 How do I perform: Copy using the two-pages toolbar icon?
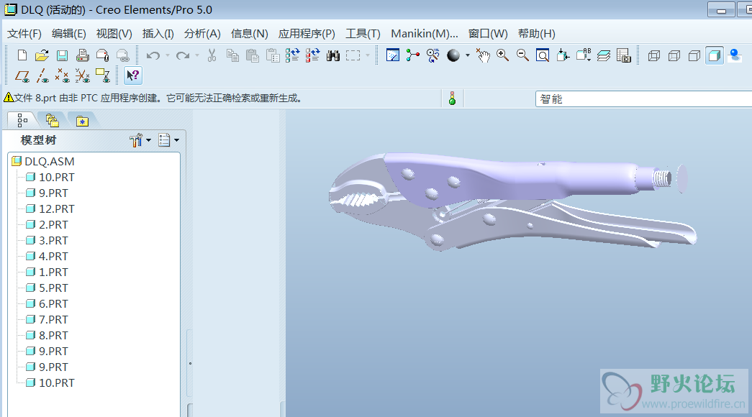(232, 55)
